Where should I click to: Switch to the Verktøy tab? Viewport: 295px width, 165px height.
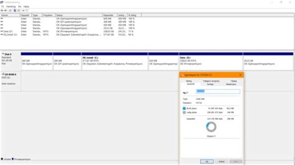210,84
